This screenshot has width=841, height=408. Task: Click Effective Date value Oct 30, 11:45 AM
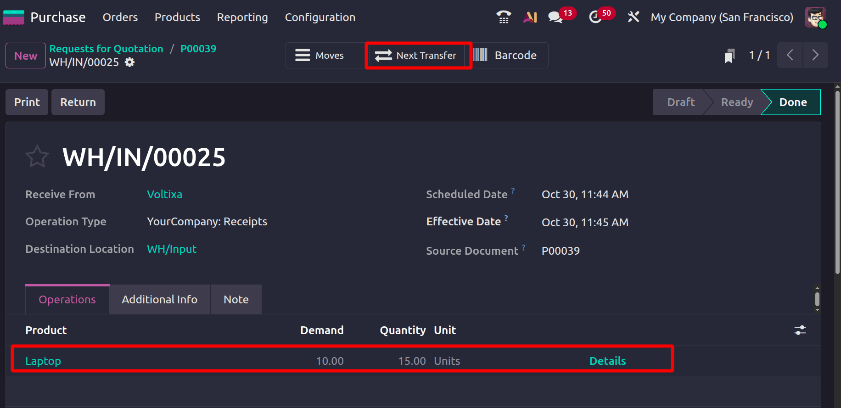pos(585,222)
